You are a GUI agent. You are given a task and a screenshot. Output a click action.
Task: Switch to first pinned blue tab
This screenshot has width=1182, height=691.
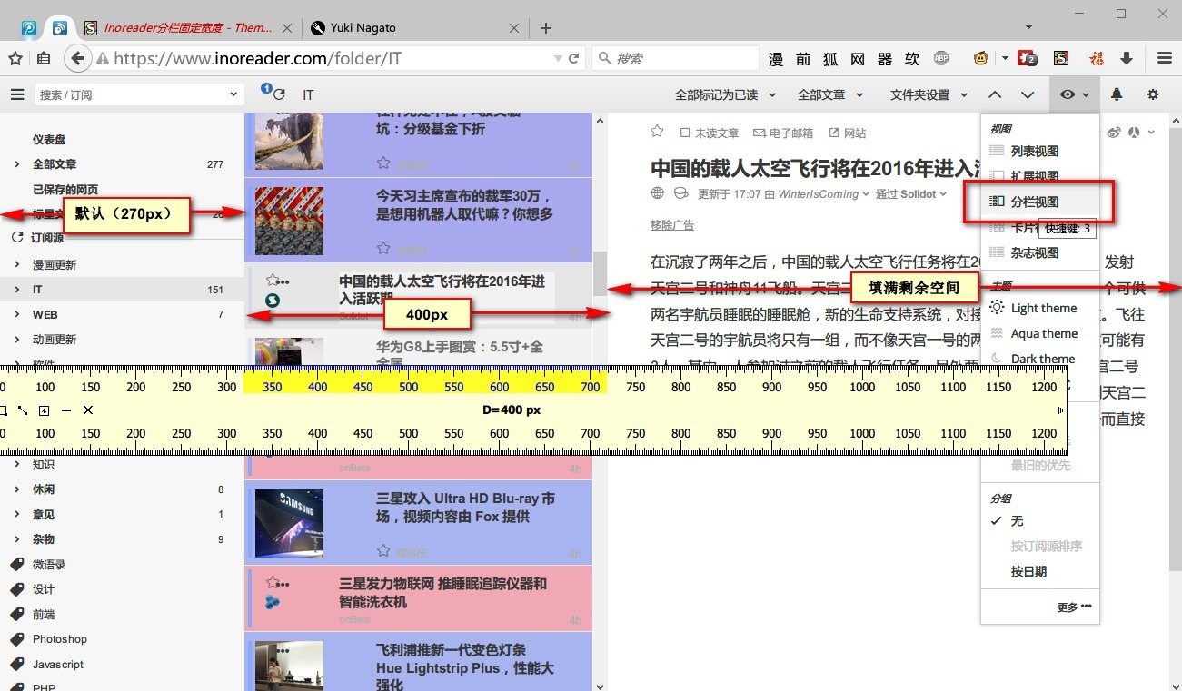[x=28, y=27]
